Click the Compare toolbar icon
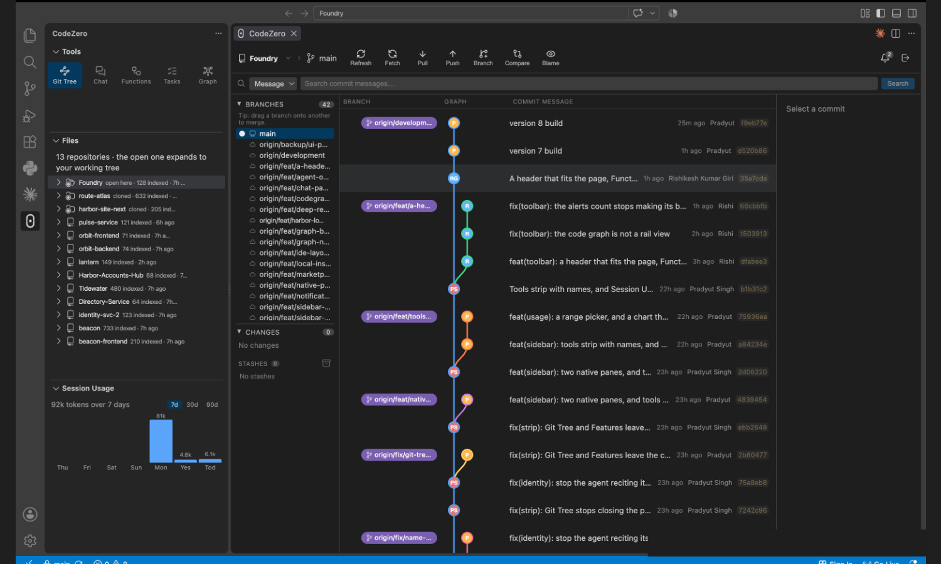 tap(517, 58)
